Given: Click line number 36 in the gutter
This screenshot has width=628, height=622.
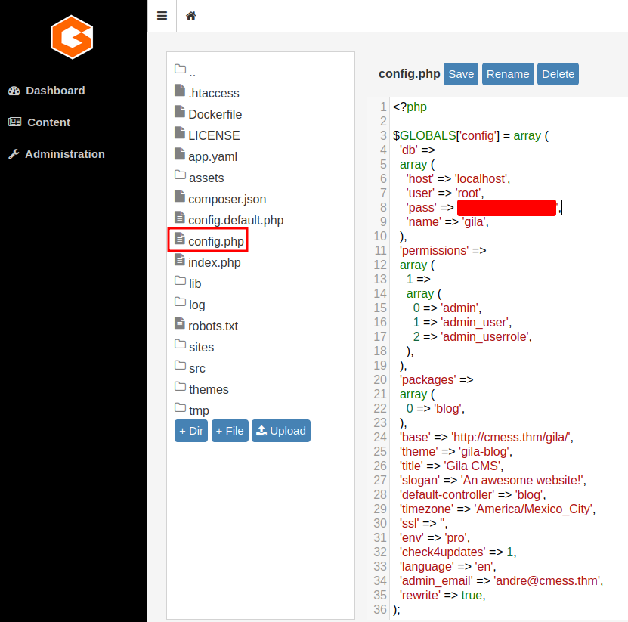Looking at the screenshot, I should point(380,610).
